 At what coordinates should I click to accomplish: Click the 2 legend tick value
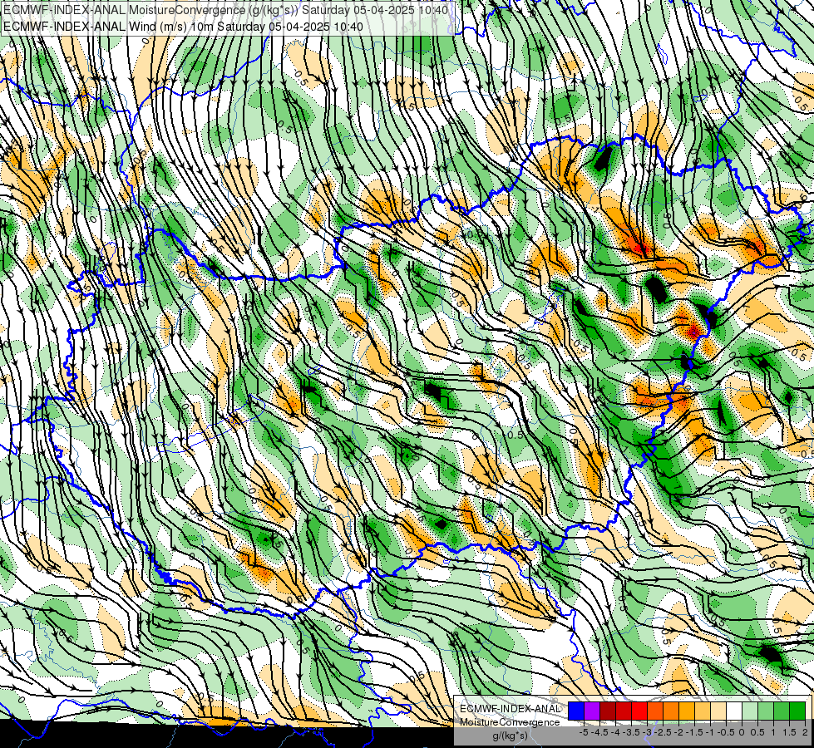tap(805, 732)
